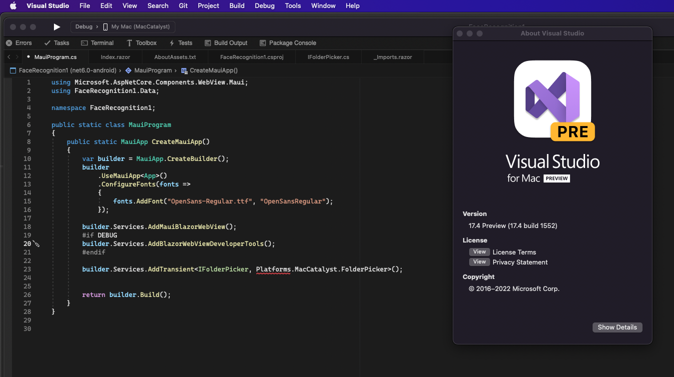Viewport: 674px width, 377px height.
Task: View the License Terms
Action: click(x=479, y=252)
